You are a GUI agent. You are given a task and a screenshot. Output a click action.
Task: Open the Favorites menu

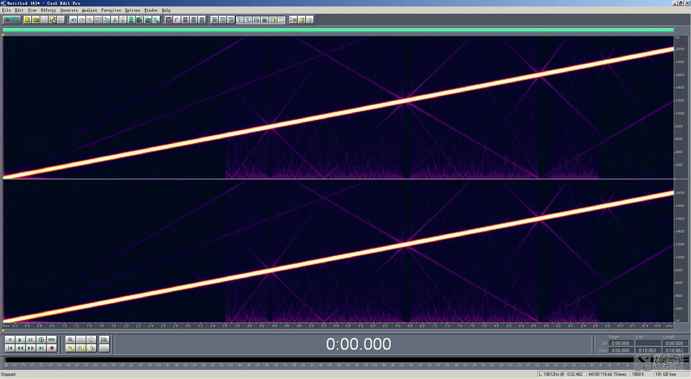pyautogui.click(x=111, y=10)
